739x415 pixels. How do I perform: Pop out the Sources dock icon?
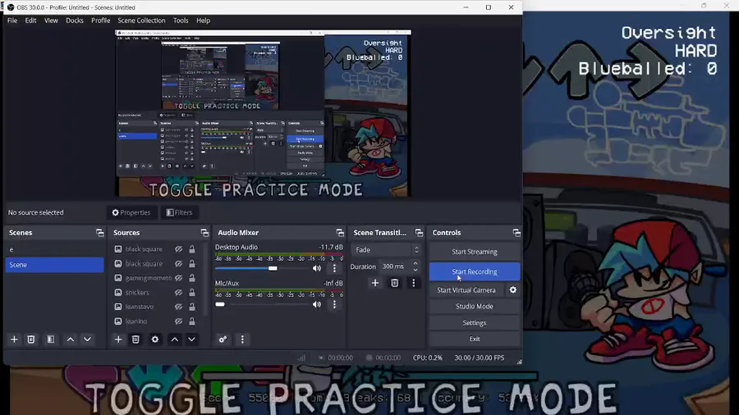pos(204,232)
